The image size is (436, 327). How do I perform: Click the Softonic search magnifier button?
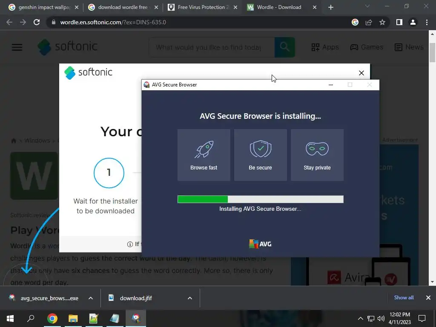pos(284,47)
